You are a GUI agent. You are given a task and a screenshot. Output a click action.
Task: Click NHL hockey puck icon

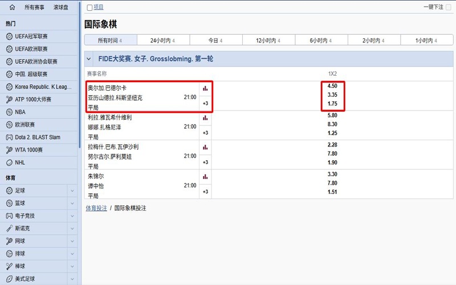[9, 162]
